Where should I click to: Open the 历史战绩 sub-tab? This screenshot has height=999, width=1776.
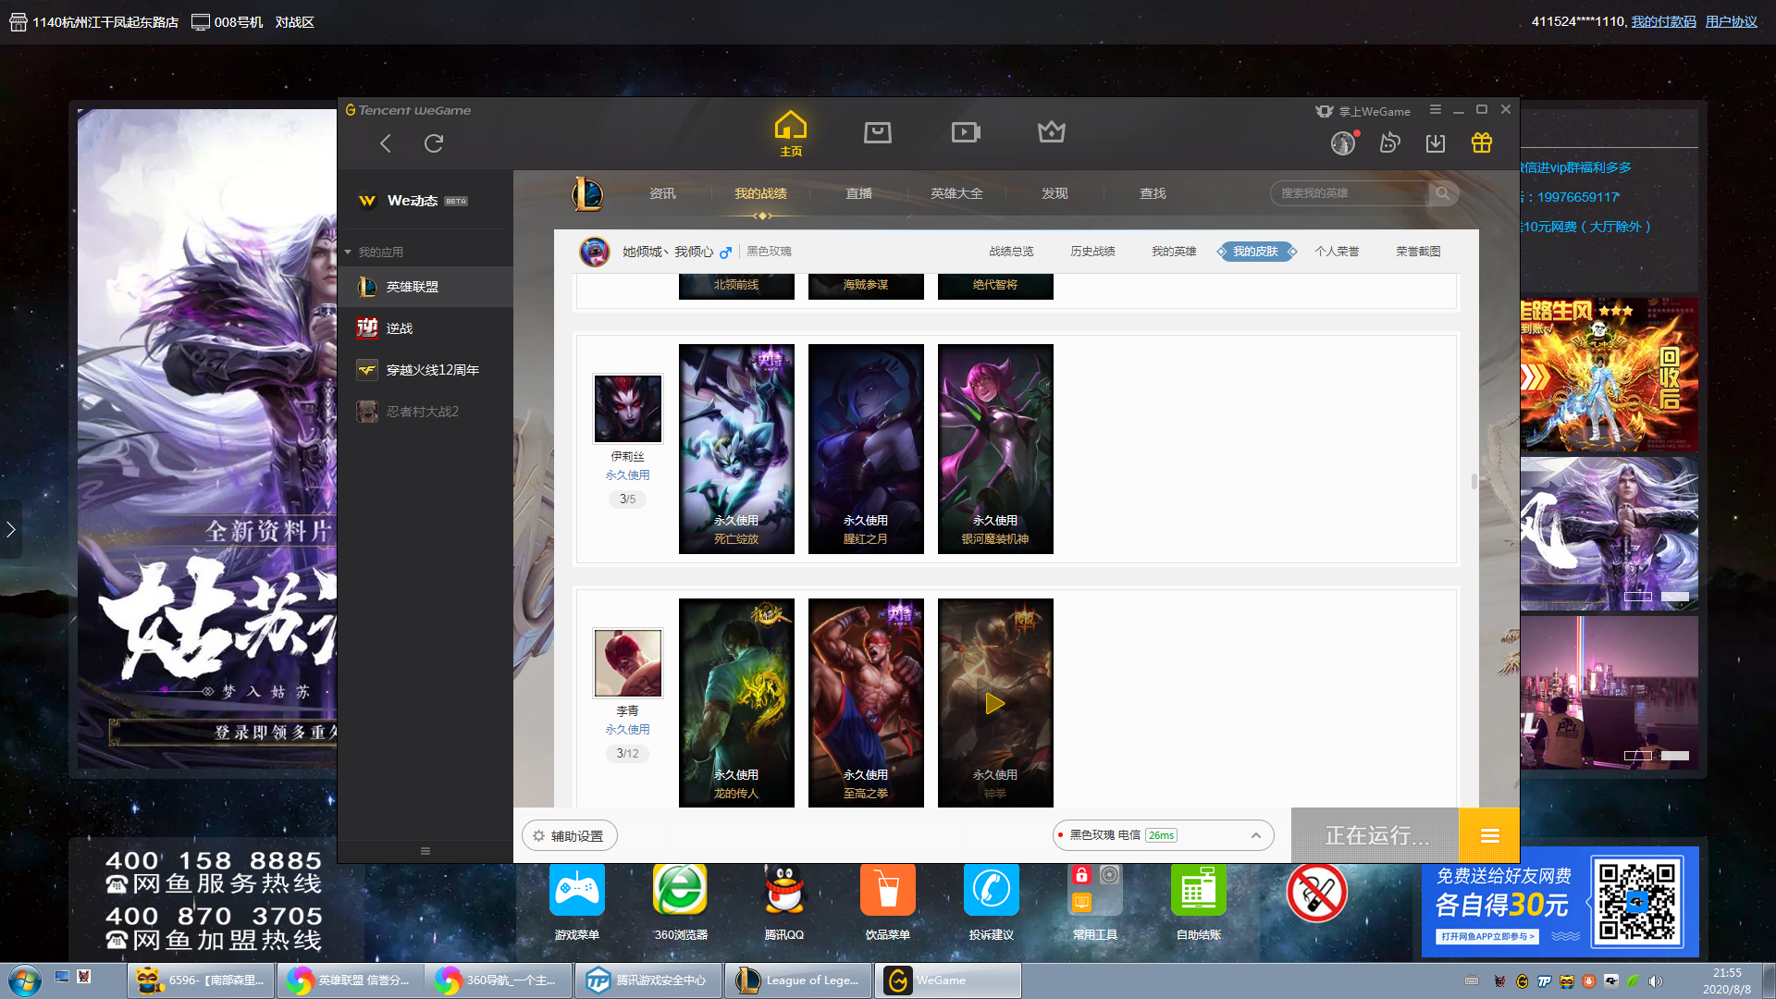(1092, 252)
